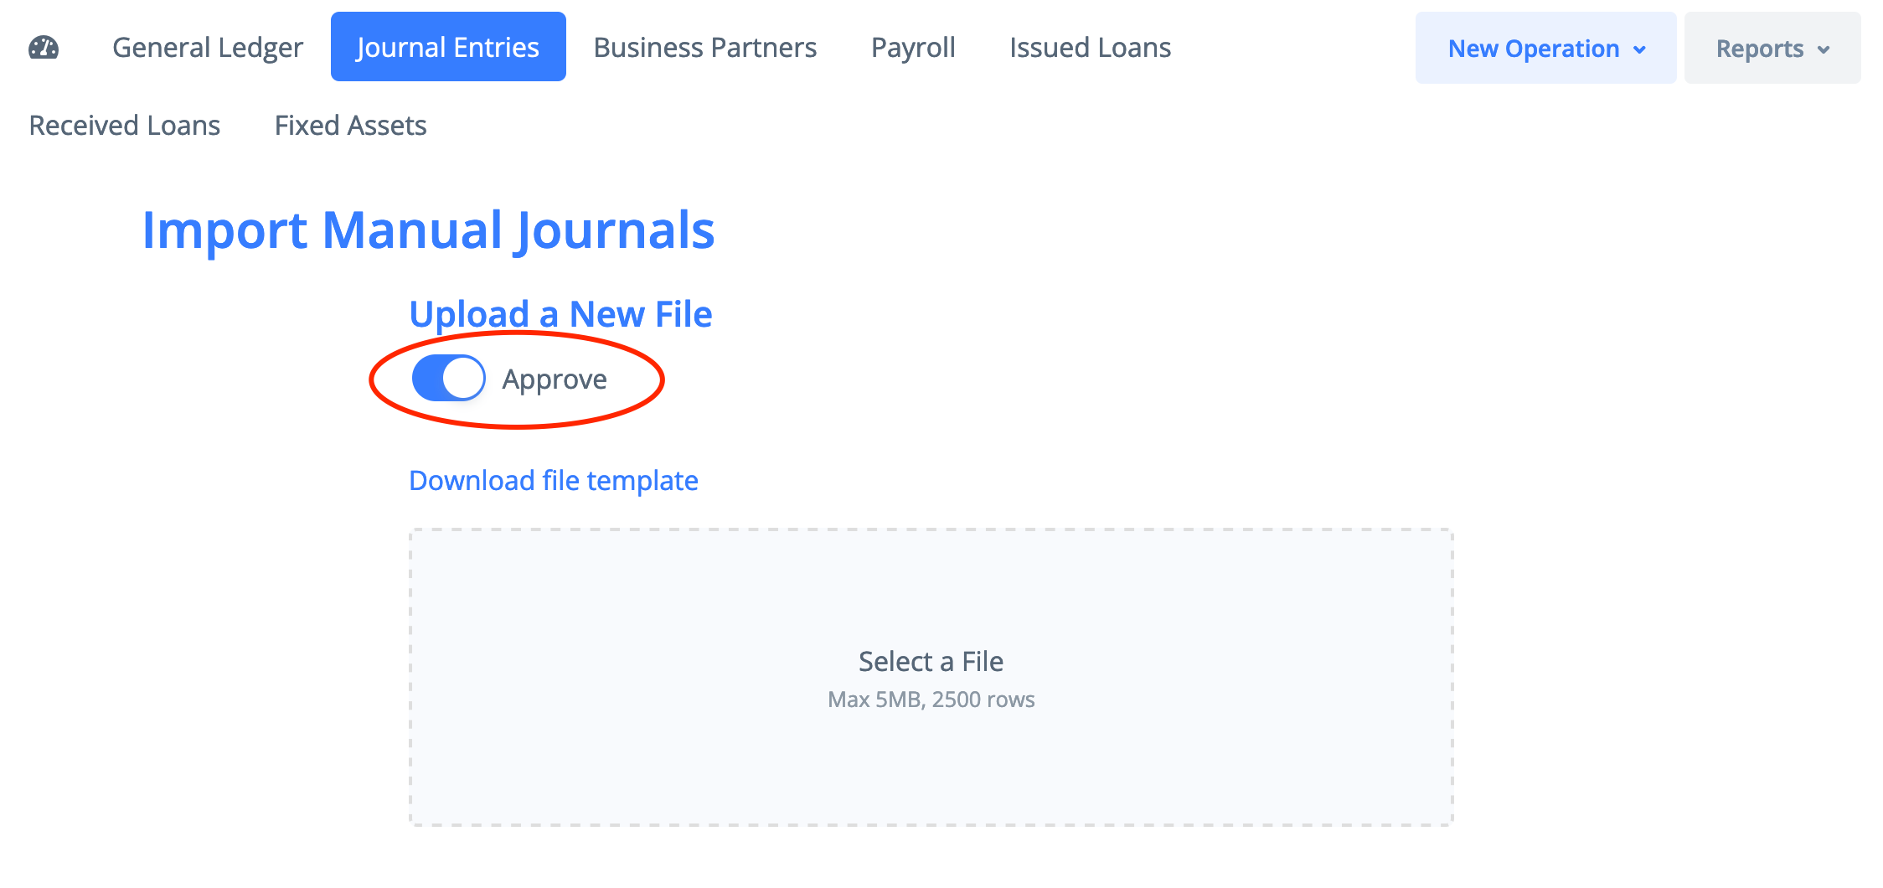Navigate to Issued Loans

pos(1090,47)
